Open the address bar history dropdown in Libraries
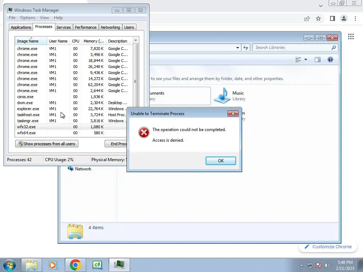Screen dimensions: 363x272 (238, 48)
